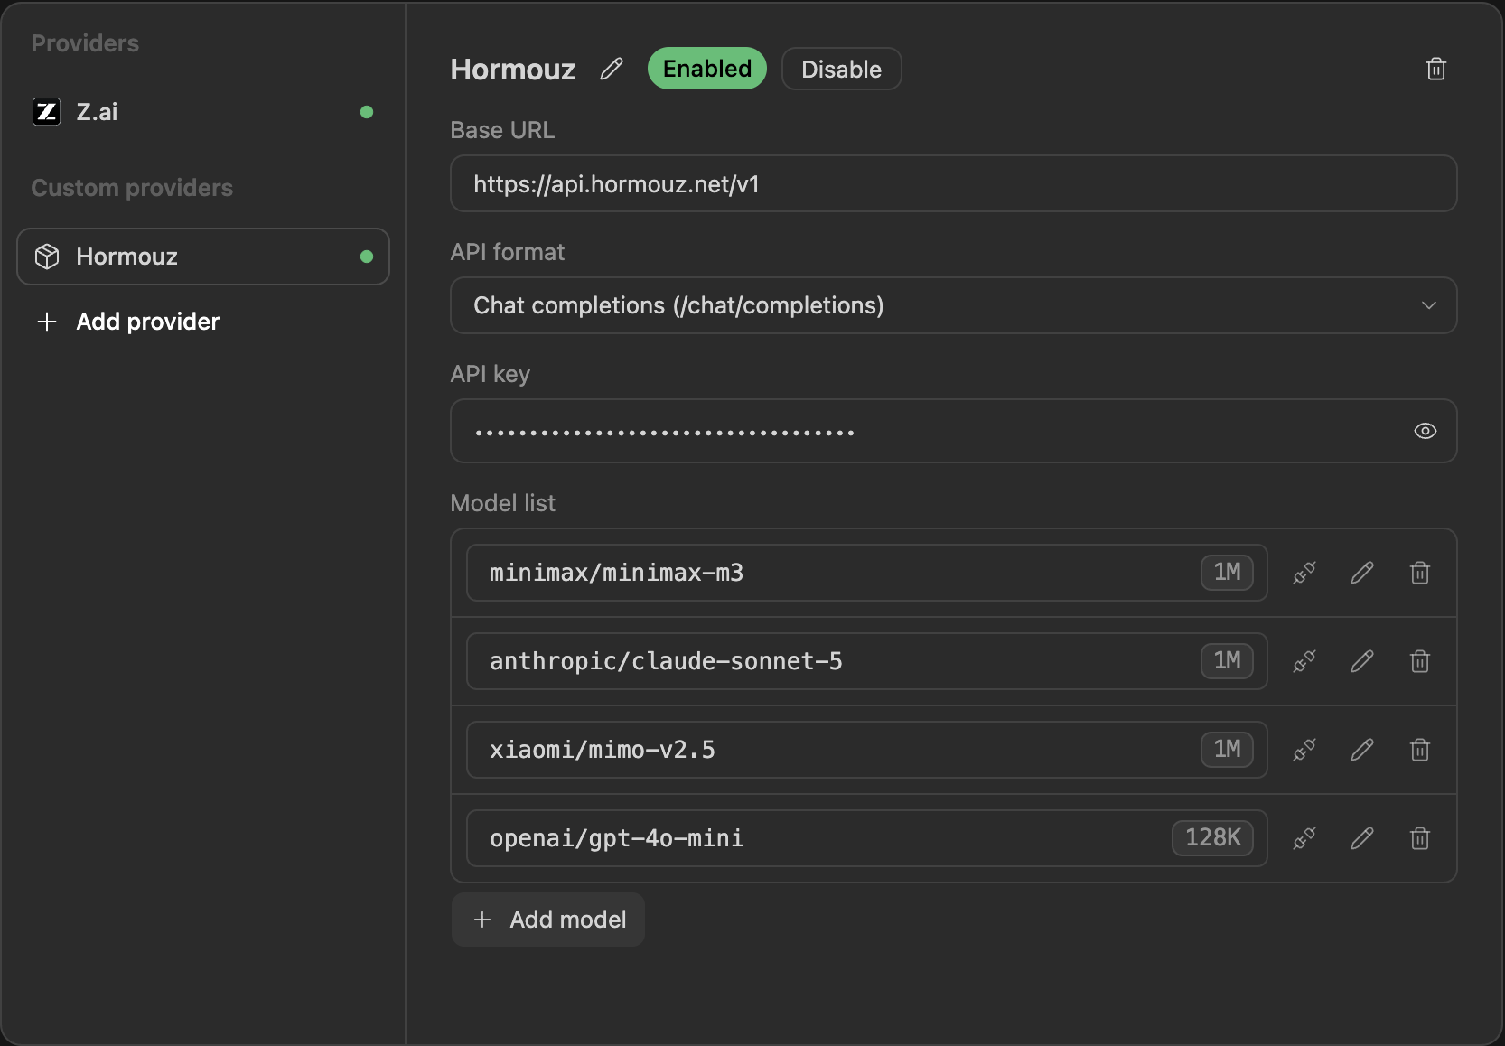Edit the anthropic/claude-sonnet-5 model
The image size is (1505, 1046).
(x=1362, y=661)
